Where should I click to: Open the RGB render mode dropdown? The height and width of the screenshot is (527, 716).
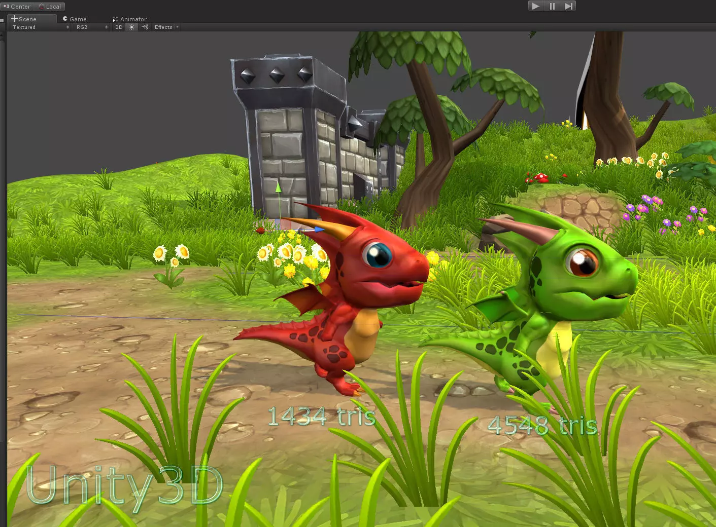click(x=91, y=27)
